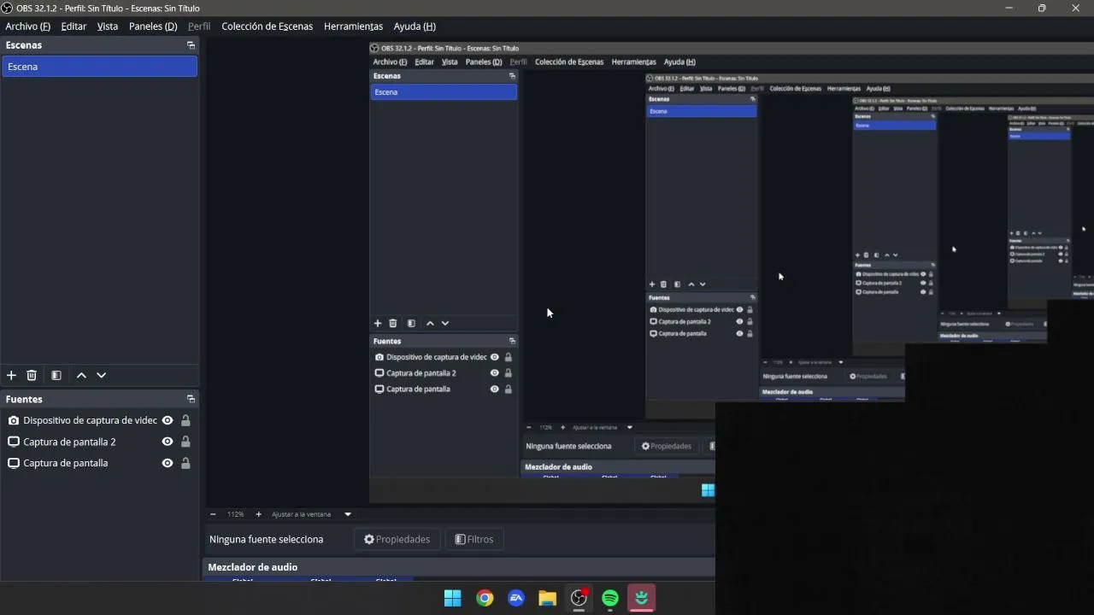Move the scene up with the arrow icon
The width and height of the screenshot is (1094, 615).
(x=81, y=375)
